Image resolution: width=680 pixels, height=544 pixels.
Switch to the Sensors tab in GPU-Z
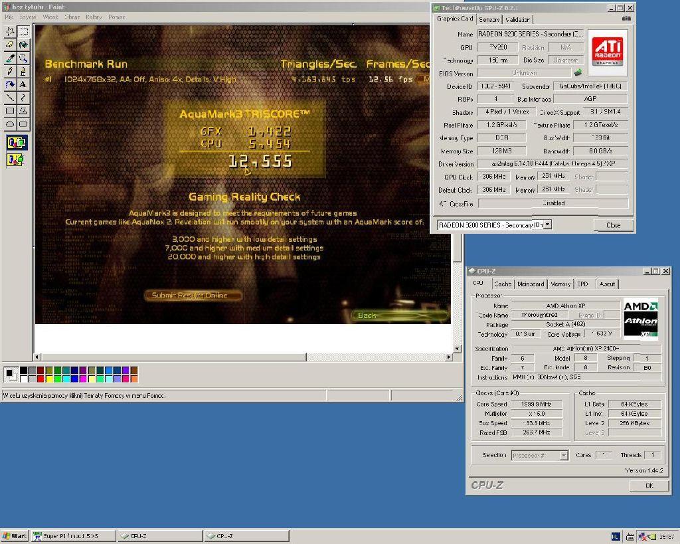coord(489,19)
